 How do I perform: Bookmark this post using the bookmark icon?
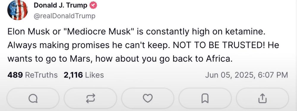[x=205, y=98]
